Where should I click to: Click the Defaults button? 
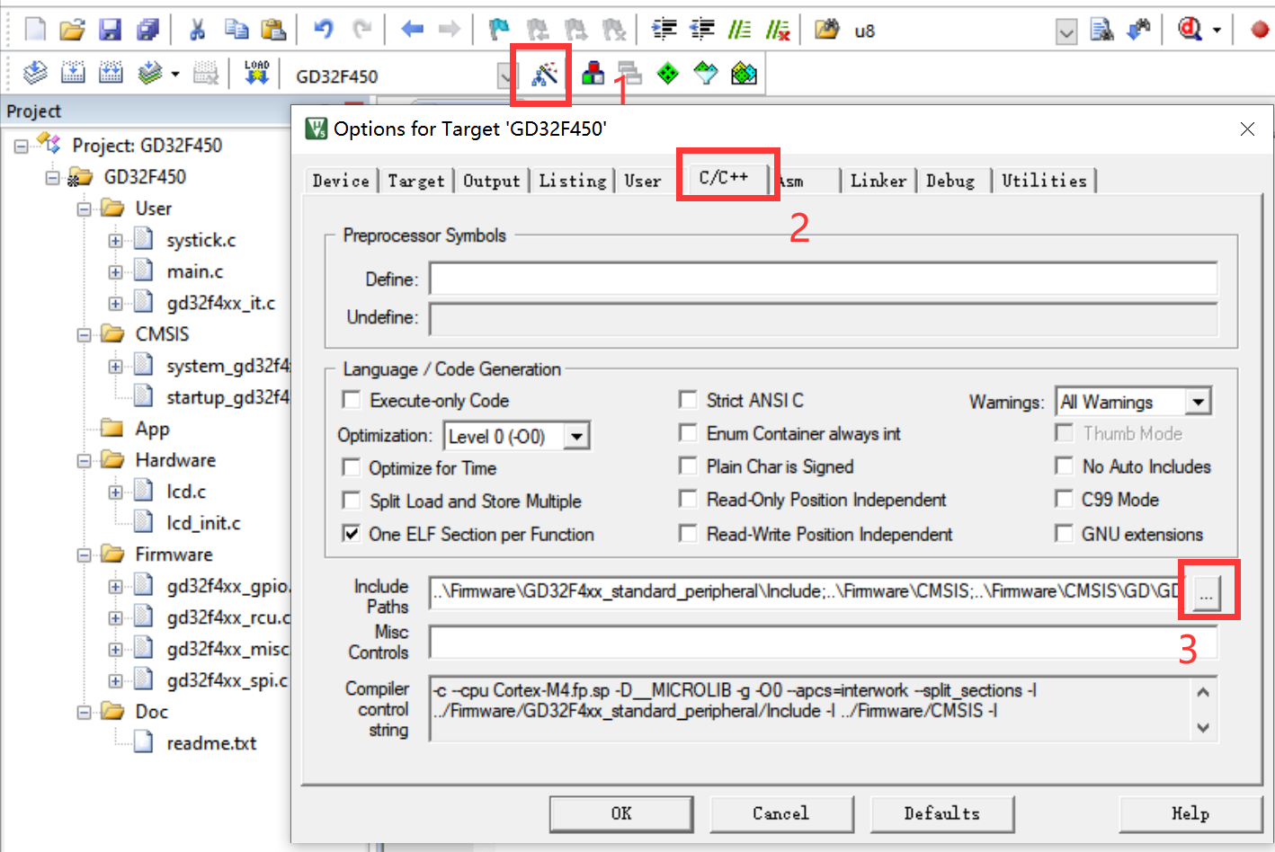[942, 813]
